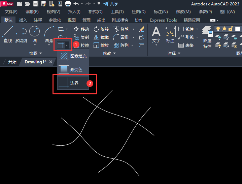The width and height of the screenshot is (242, 184).
Task: Choose 镜像 (Mirror) command
Action: tap(101, 37)
